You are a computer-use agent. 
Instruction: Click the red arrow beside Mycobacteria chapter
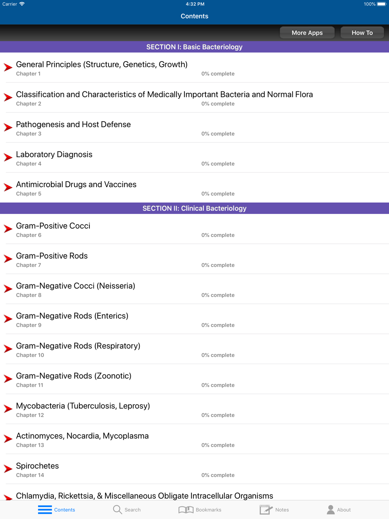(8, 409)
